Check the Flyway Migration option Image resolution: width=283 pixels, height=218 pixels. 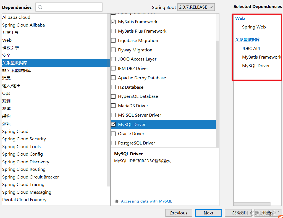[x=113, y=50]
